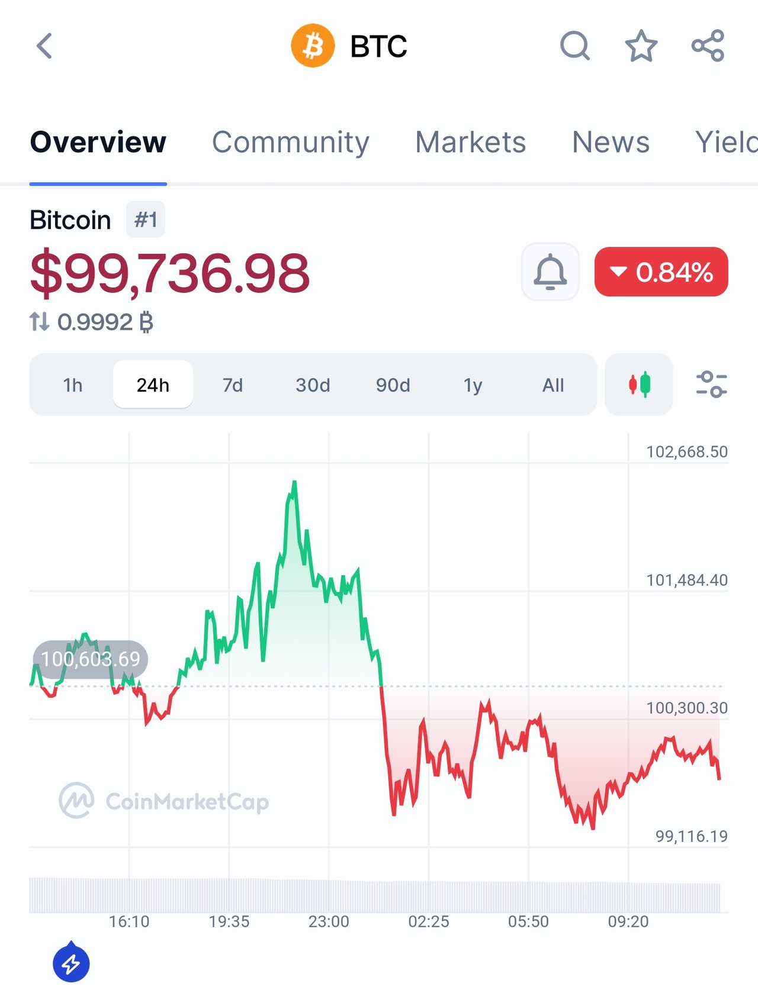
Task: Select 90d chart timeframe
Action: tap(393, 385)
